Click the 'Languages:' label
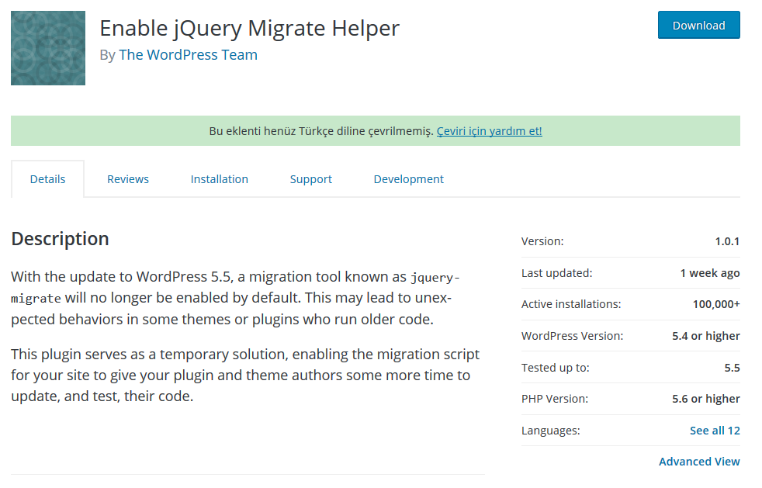Image resolution: width=762 pixels, height=488 pixels. [551, 431]
